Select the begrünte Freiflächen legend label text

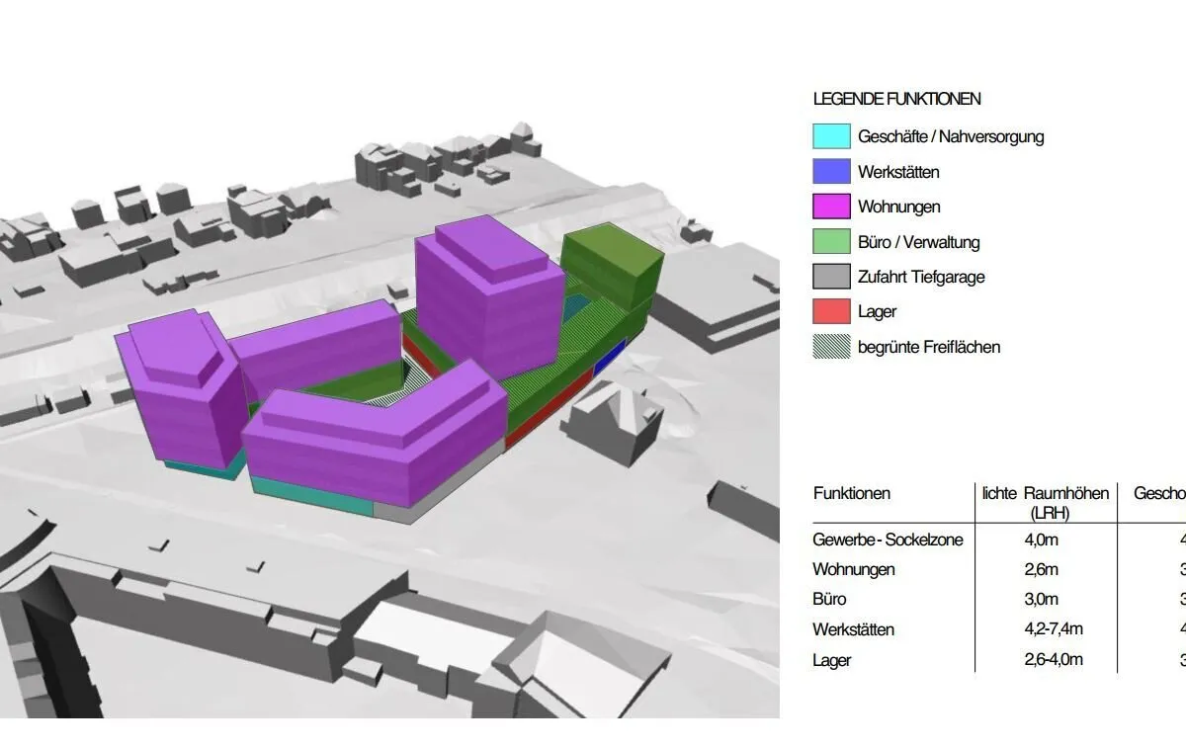[x=929, y=348]
